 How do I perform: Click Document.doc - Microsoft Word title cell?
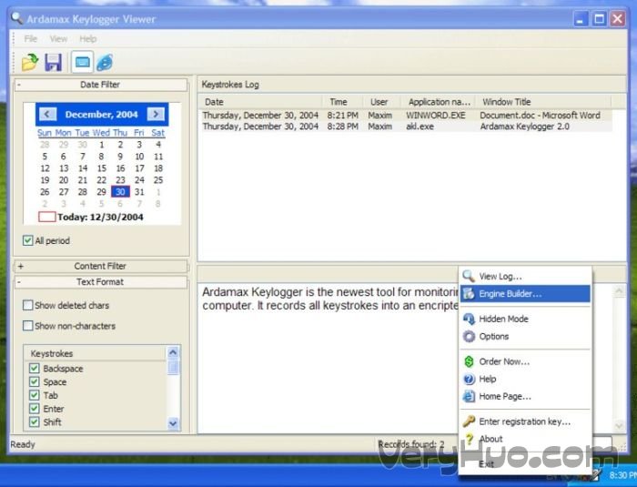pos(540,116)
